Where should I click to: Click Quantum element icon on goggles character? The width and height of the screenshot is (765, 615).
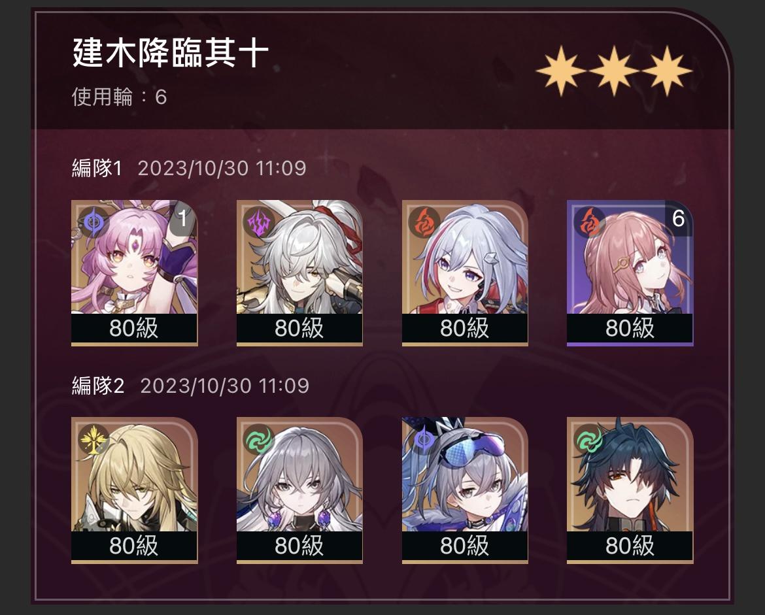(424, 439)
